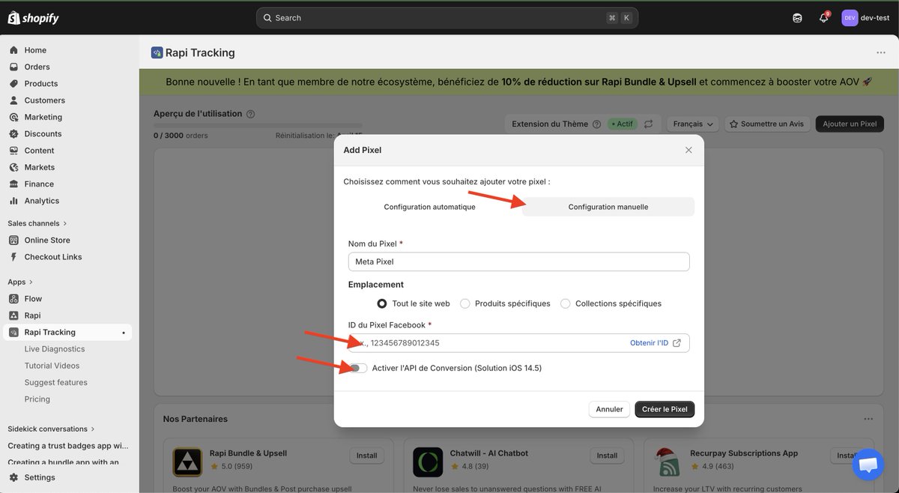Open the dev-test account menu
Image resolution: width=899 pixels, height=493 pixels.
[865, 18]
